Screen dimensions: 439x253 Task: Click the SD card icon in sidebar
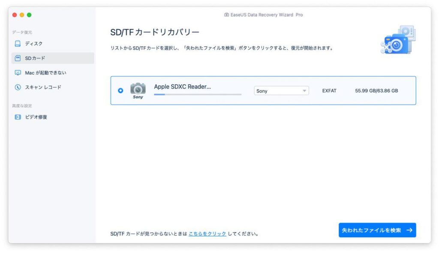coord(18,58)
